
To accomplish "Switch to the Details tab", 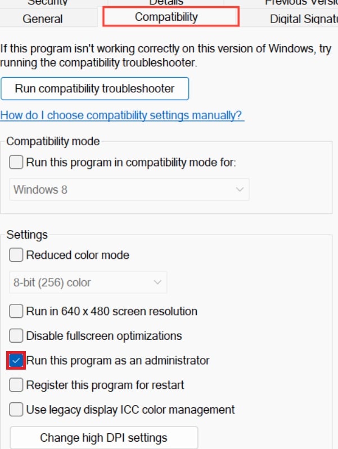I will 166,3.
